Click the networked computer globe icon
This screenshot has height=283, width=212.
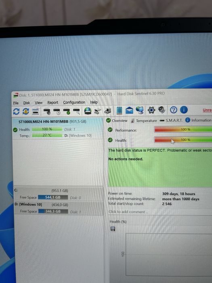[x=140, y=110]
